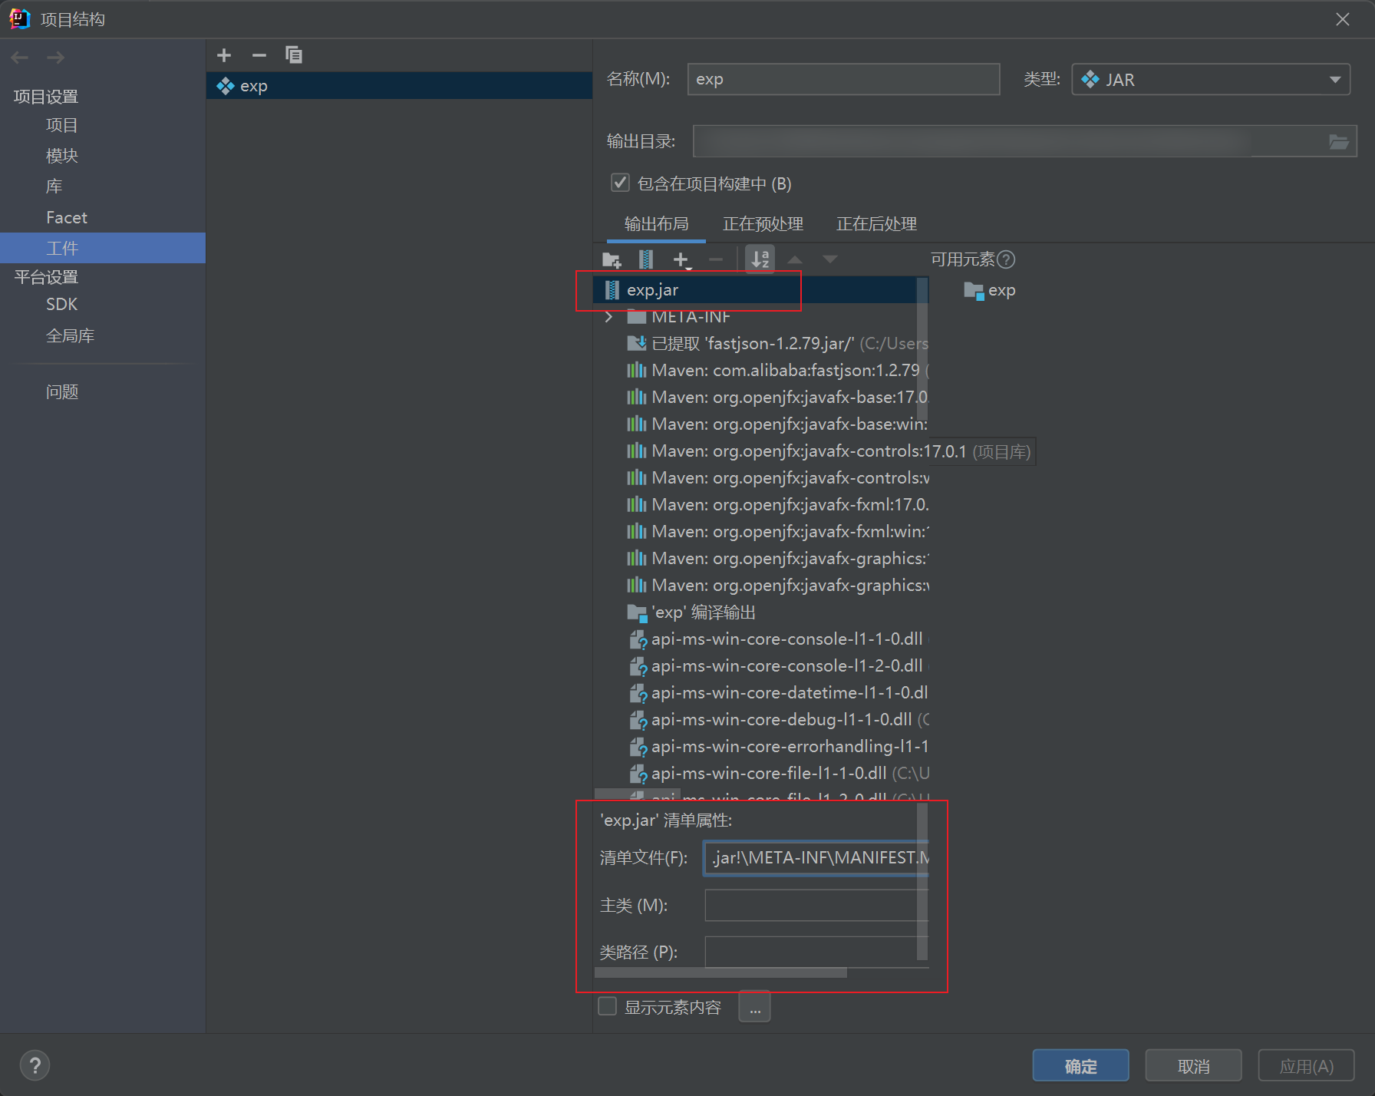Open help for available elements
Screen dimensions: 1375x1096
pyautogui.click(x=1006, y=259)
